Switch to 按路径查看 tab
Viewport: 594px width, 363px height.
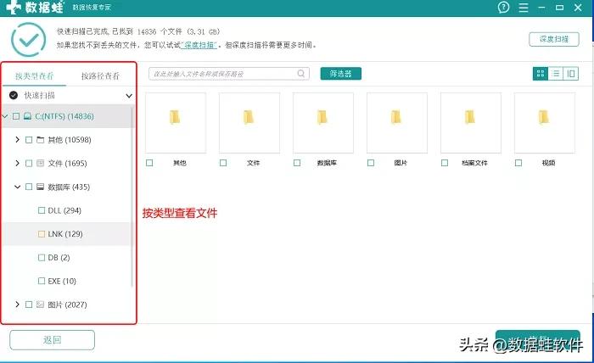[100, 76]
